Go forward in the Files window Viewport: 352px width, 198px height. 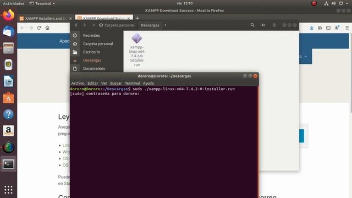(84, 25)
